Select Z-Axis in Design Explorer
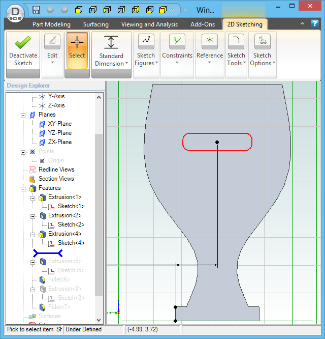Screen dimensions: 325x339 (56, 105)
